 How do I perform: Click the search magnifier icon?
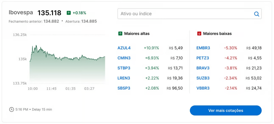[256, 14]
